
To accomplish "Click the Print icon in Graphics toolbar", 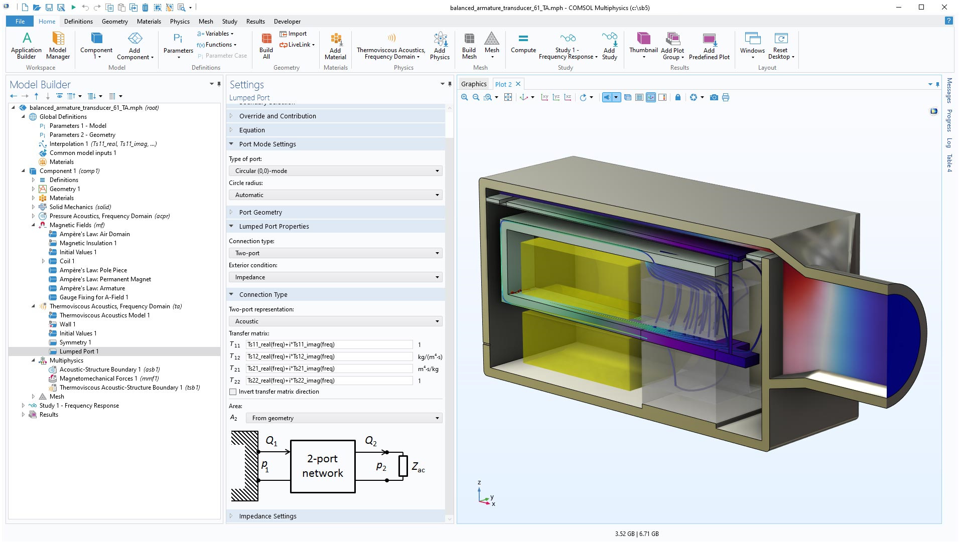I will coord(726,97).
